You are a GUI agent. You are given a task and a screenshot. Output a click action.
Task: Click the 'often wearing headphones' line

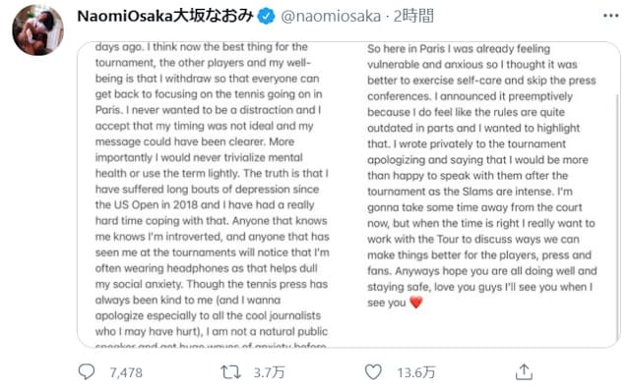point(207,268)
